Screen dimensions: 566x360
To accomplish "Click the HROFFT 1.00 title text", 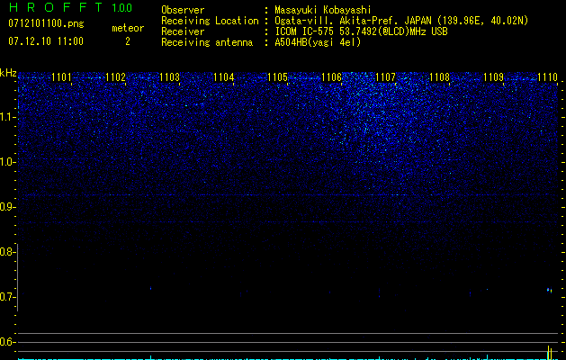I will pos(71,7).
